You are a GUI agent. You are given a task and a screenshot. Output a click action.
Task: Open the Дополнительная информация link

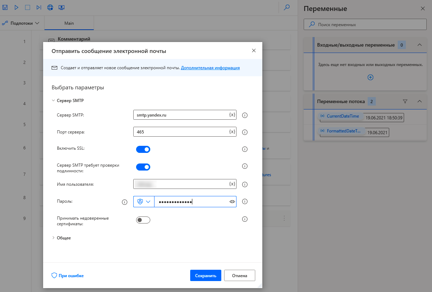tap(210, 68)
